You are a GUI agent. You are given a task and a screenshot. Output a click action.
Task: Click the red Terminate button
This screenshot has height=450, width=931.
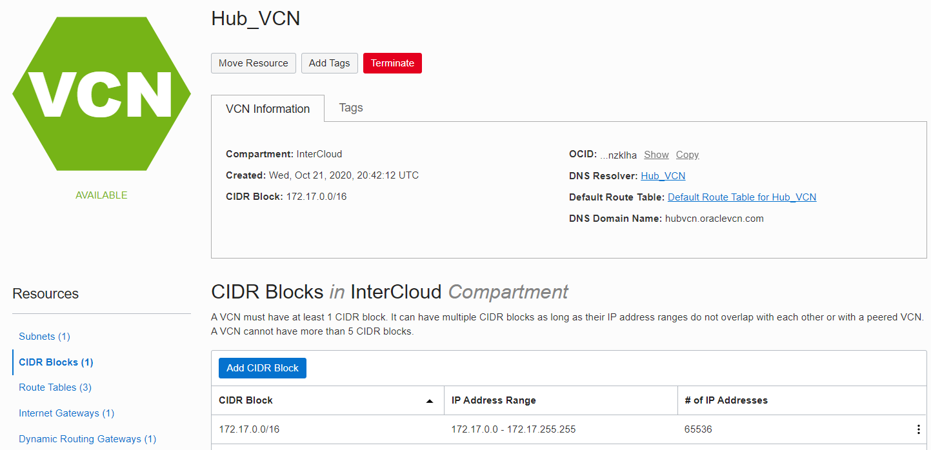pos(392,63)
